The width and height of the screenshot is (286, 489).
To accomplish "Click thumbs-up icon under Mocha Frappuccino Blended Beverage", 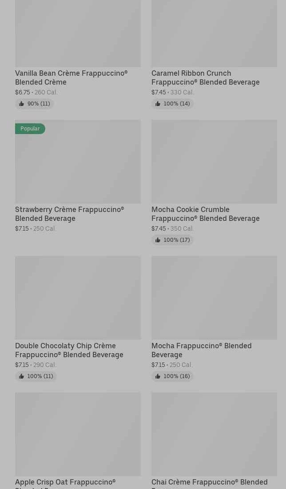I will pyautogui.click(x=158, y=376).
